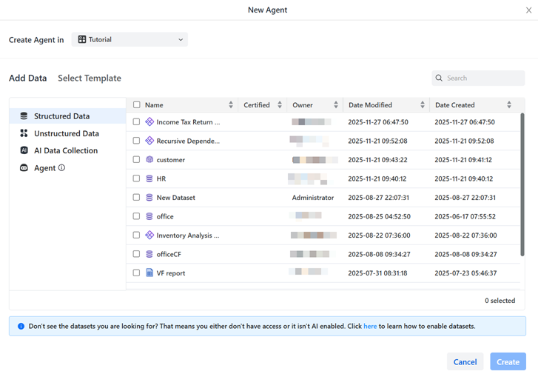Focus the Search input field
Screen dimensions: 538x374
point(483,78)
